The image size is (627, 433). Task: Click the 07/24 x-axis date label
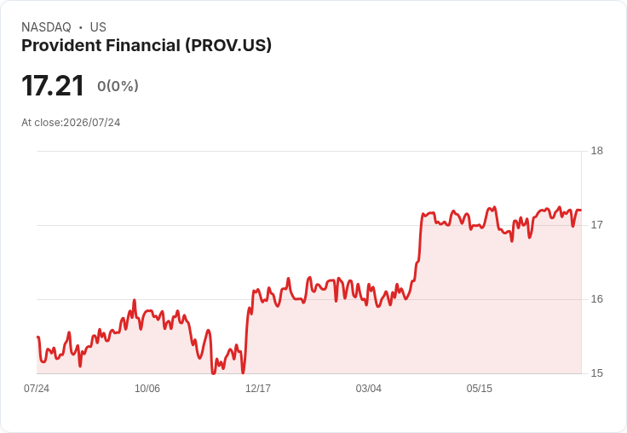point(37,389)
